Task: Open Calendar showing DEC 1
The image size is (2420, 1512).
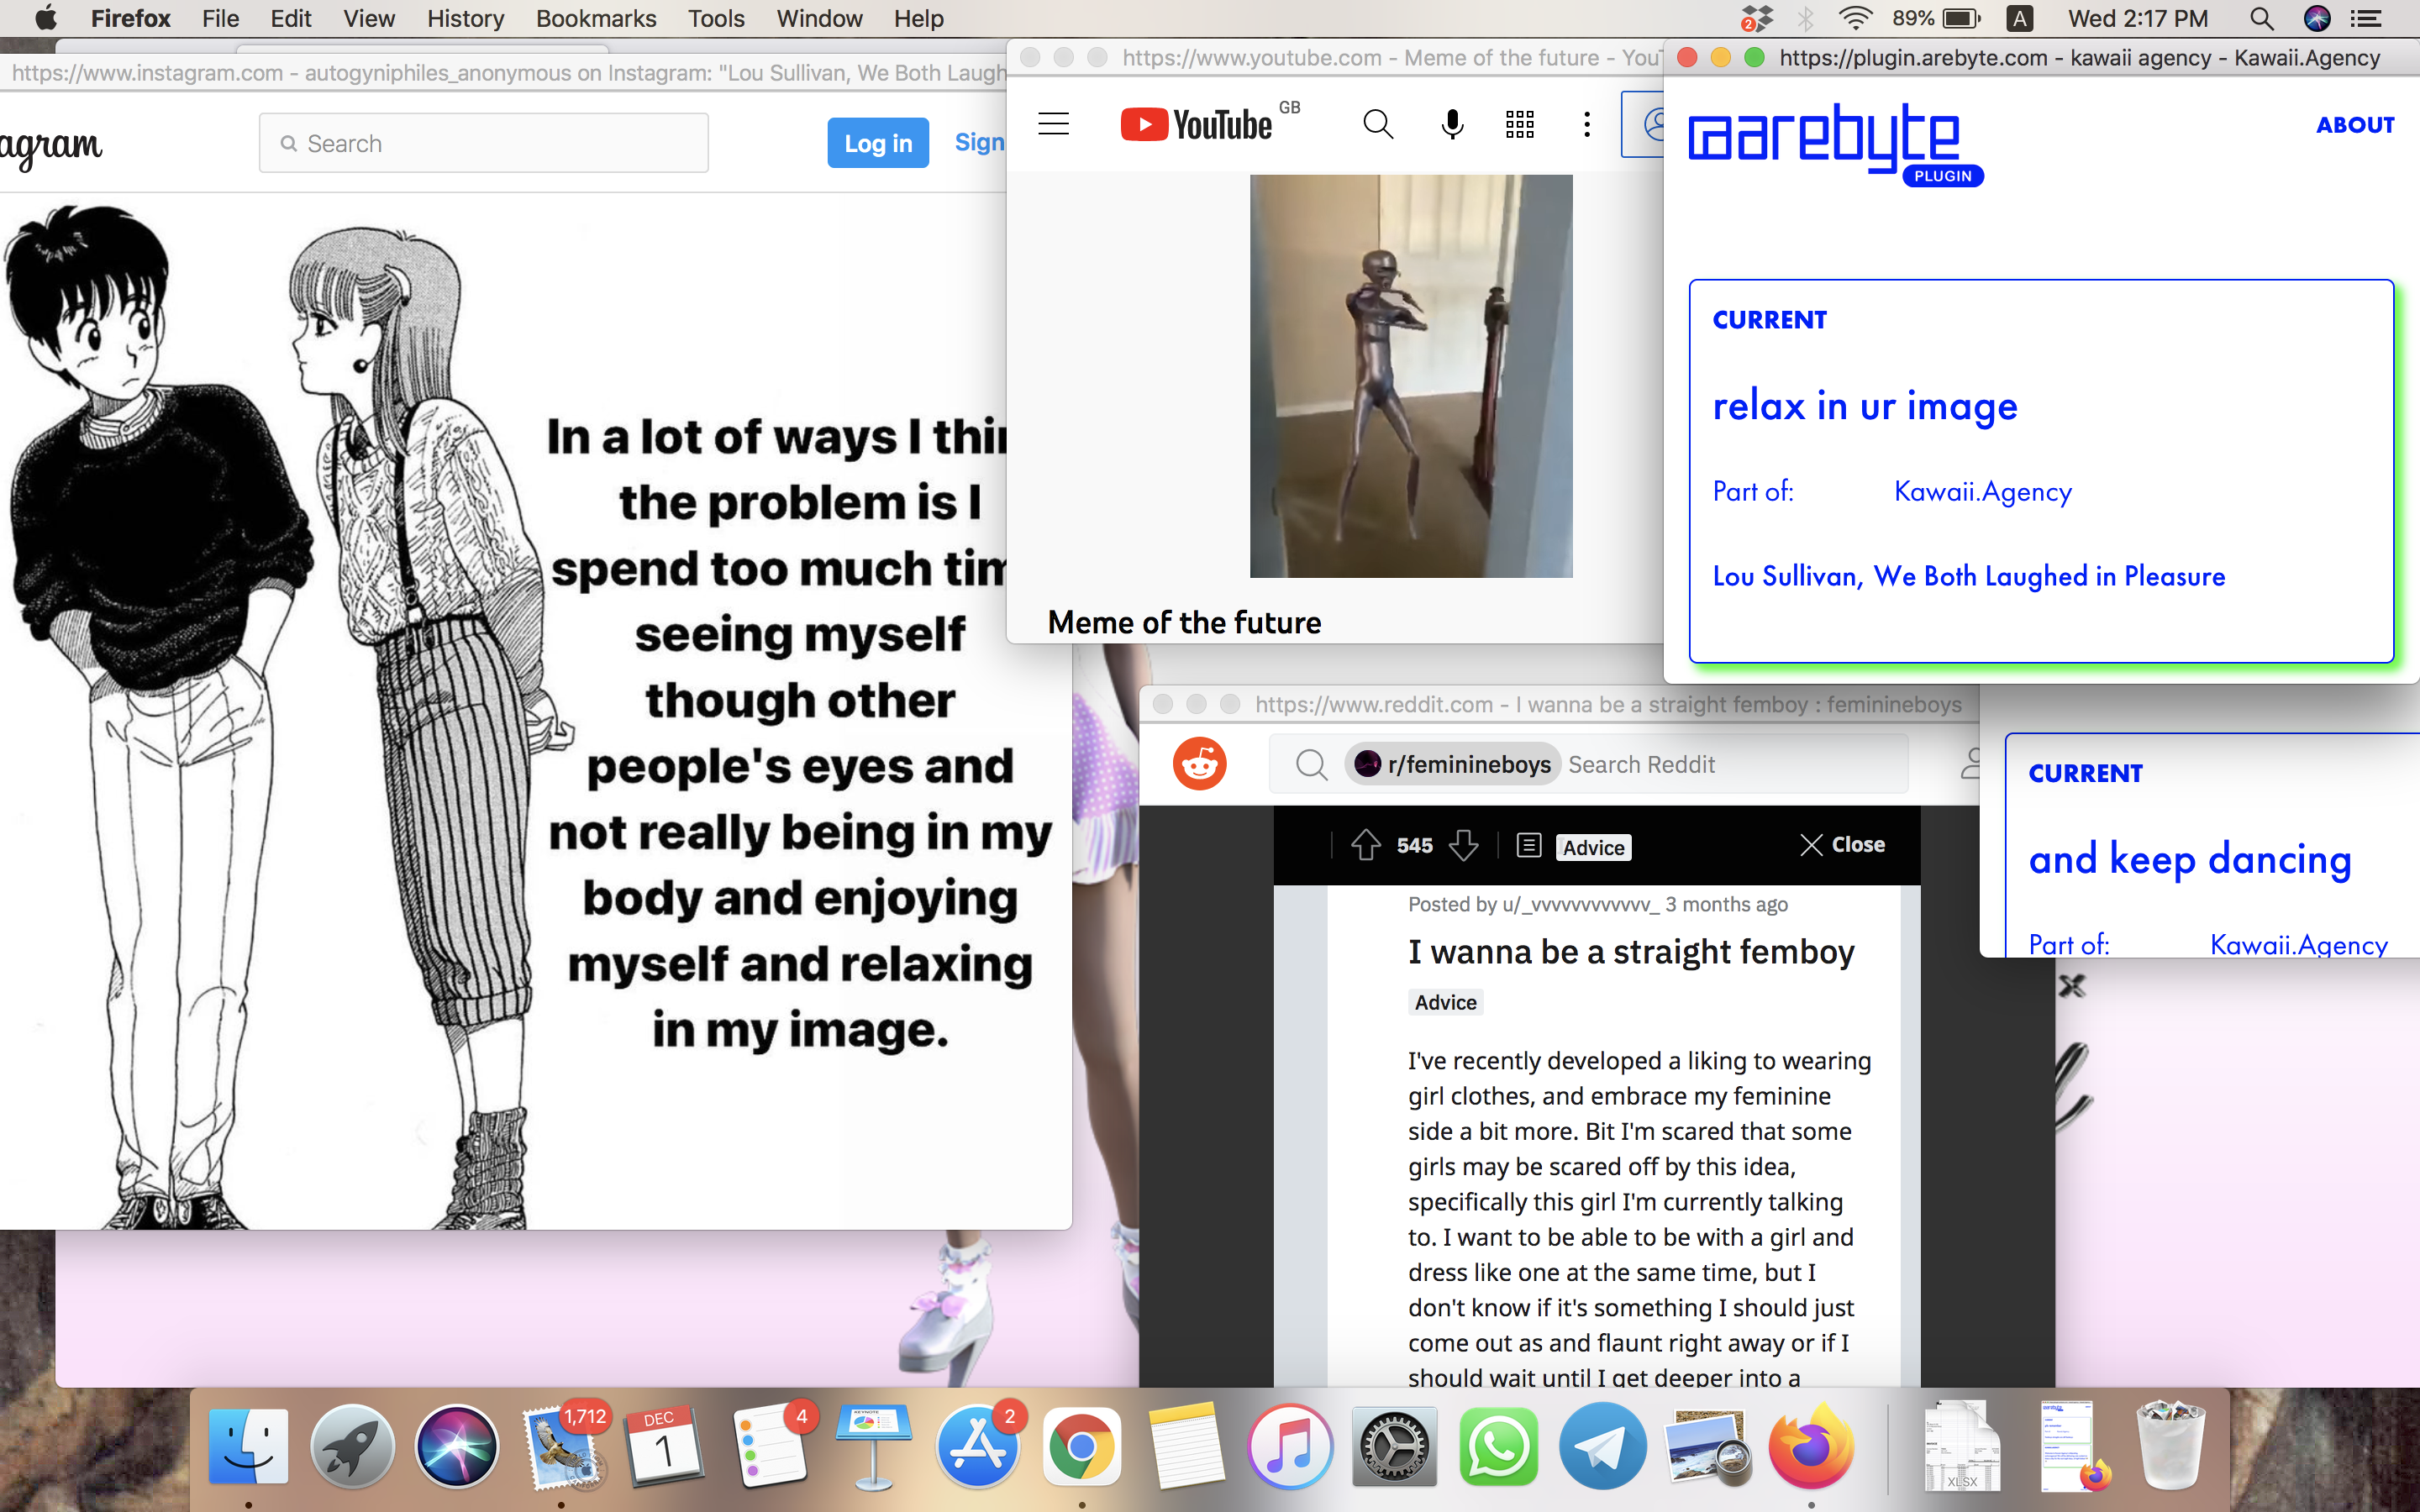Action: [x=665, y=1446]
